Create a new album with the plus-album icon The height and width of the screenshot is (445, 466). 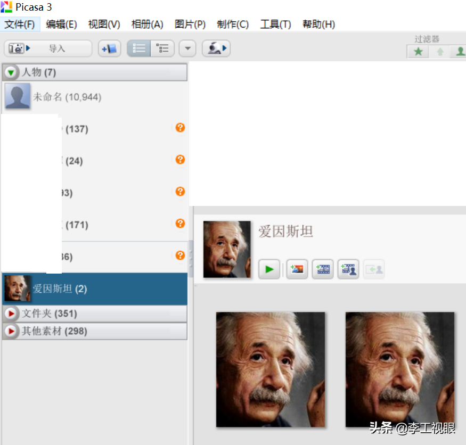110,48
